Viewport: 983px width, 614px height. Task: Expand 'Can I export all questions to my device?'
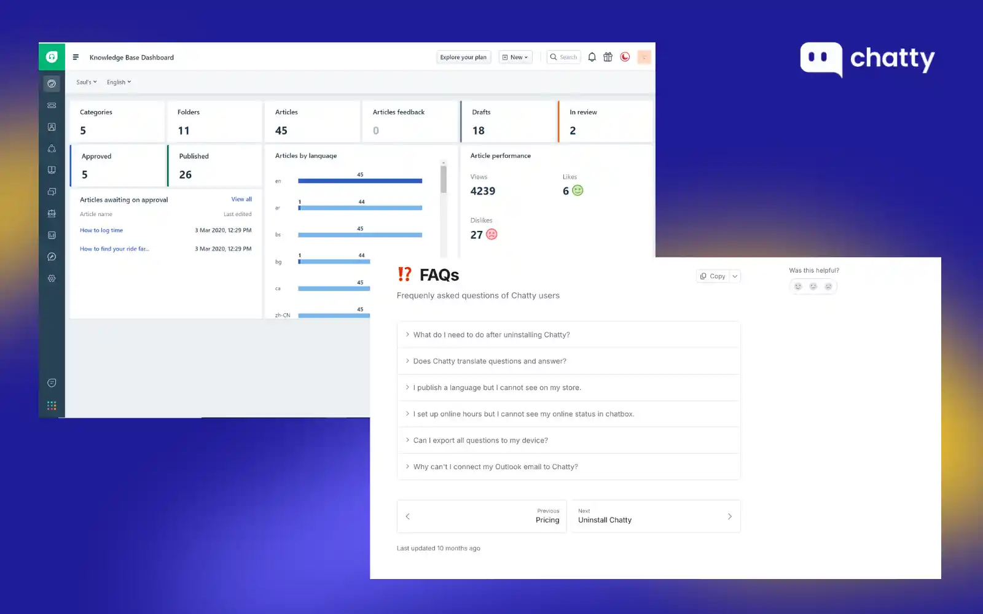tap(568, 440)
